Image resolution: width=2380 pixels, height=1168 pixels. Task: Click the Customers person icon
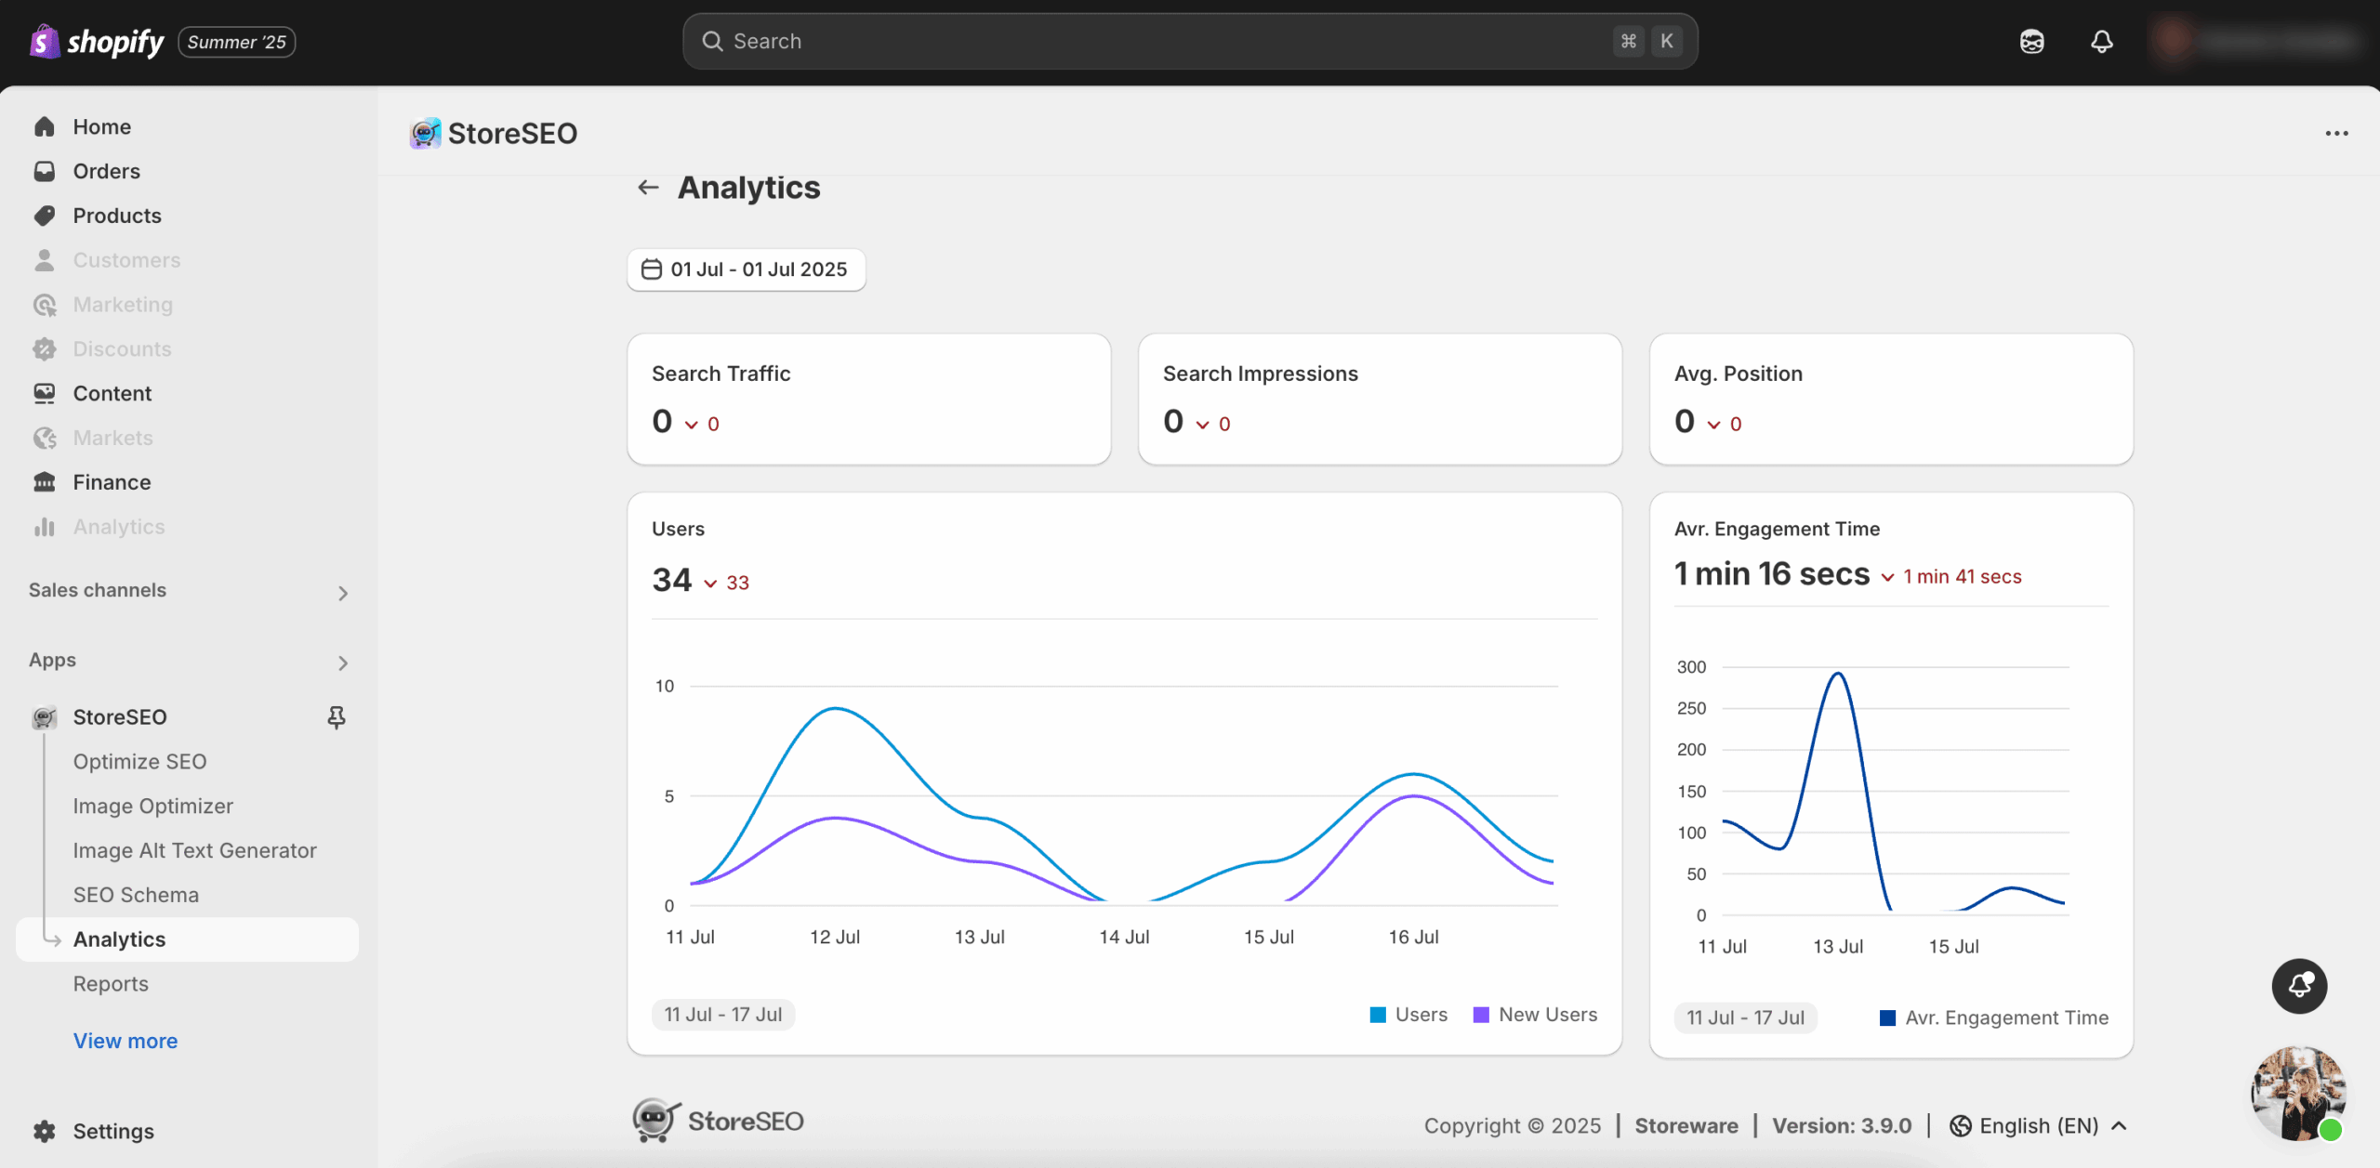tap(45, 260)
